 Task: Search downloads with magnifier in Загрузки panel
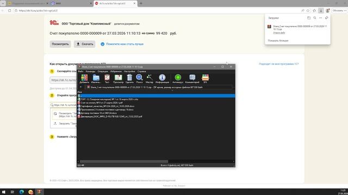click(x=315, y=18)
